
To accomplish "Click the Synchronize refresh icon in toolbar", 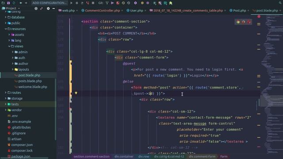I will coord(14,3).
